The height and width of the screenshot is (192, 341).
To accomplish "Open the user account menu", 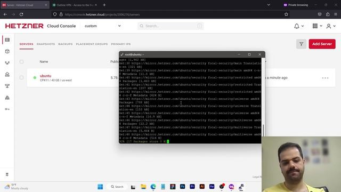I will pyautogui.click(x=329, y=26).
